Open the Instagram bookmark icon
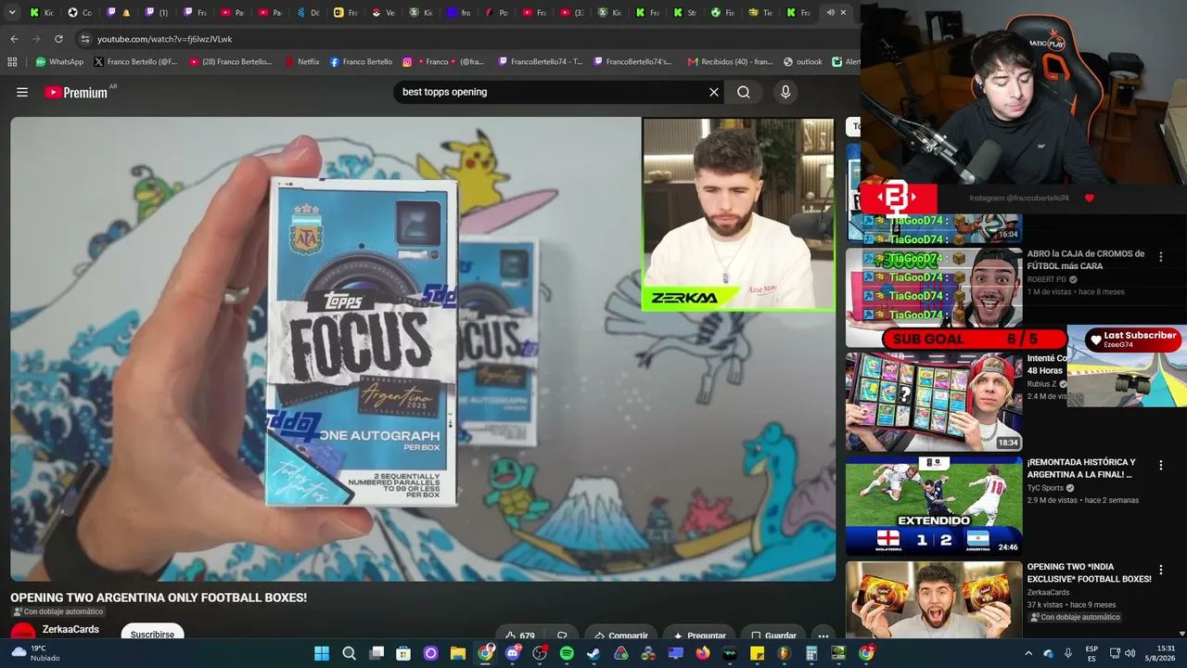 [407, 62]
